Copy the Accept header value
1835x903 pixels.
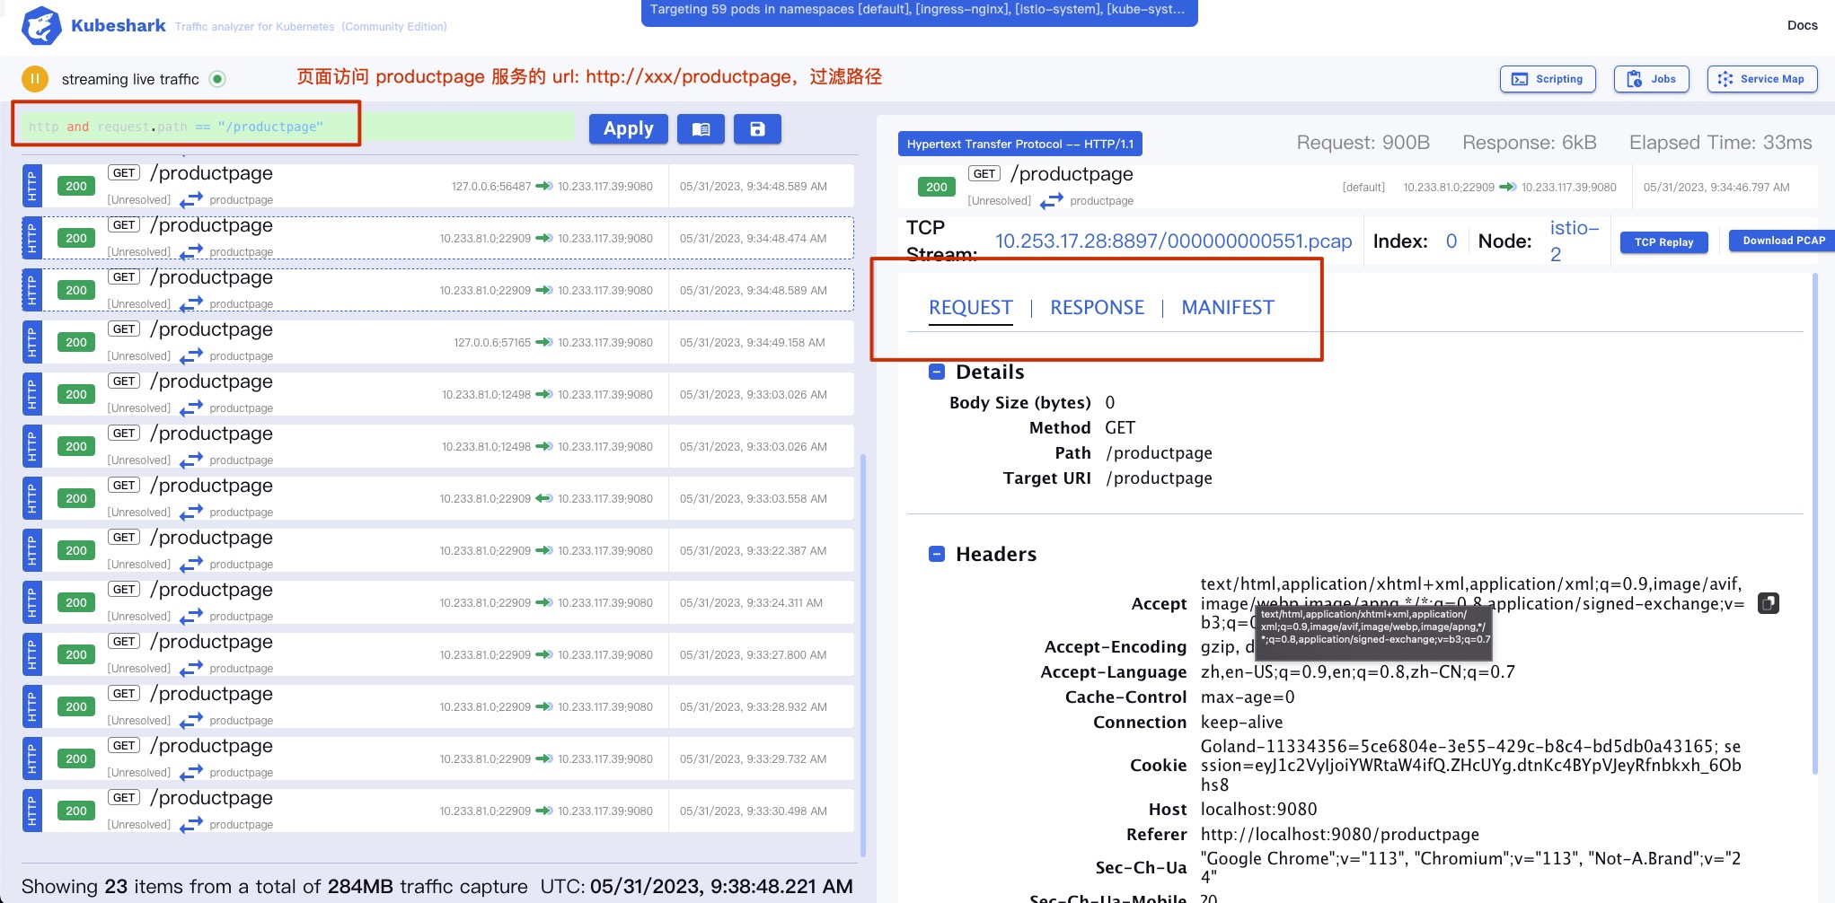click(x=1768, y=603)
